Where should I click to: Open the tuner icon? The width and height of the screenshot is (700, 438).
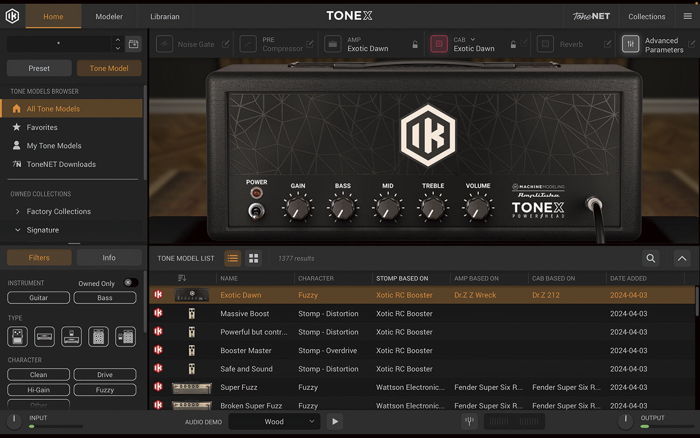coord(469,422)
